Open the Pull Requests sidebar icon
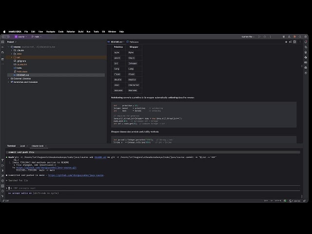Viewport: 312px width, 234px height. pyautogui.click(x=2, y=52)
